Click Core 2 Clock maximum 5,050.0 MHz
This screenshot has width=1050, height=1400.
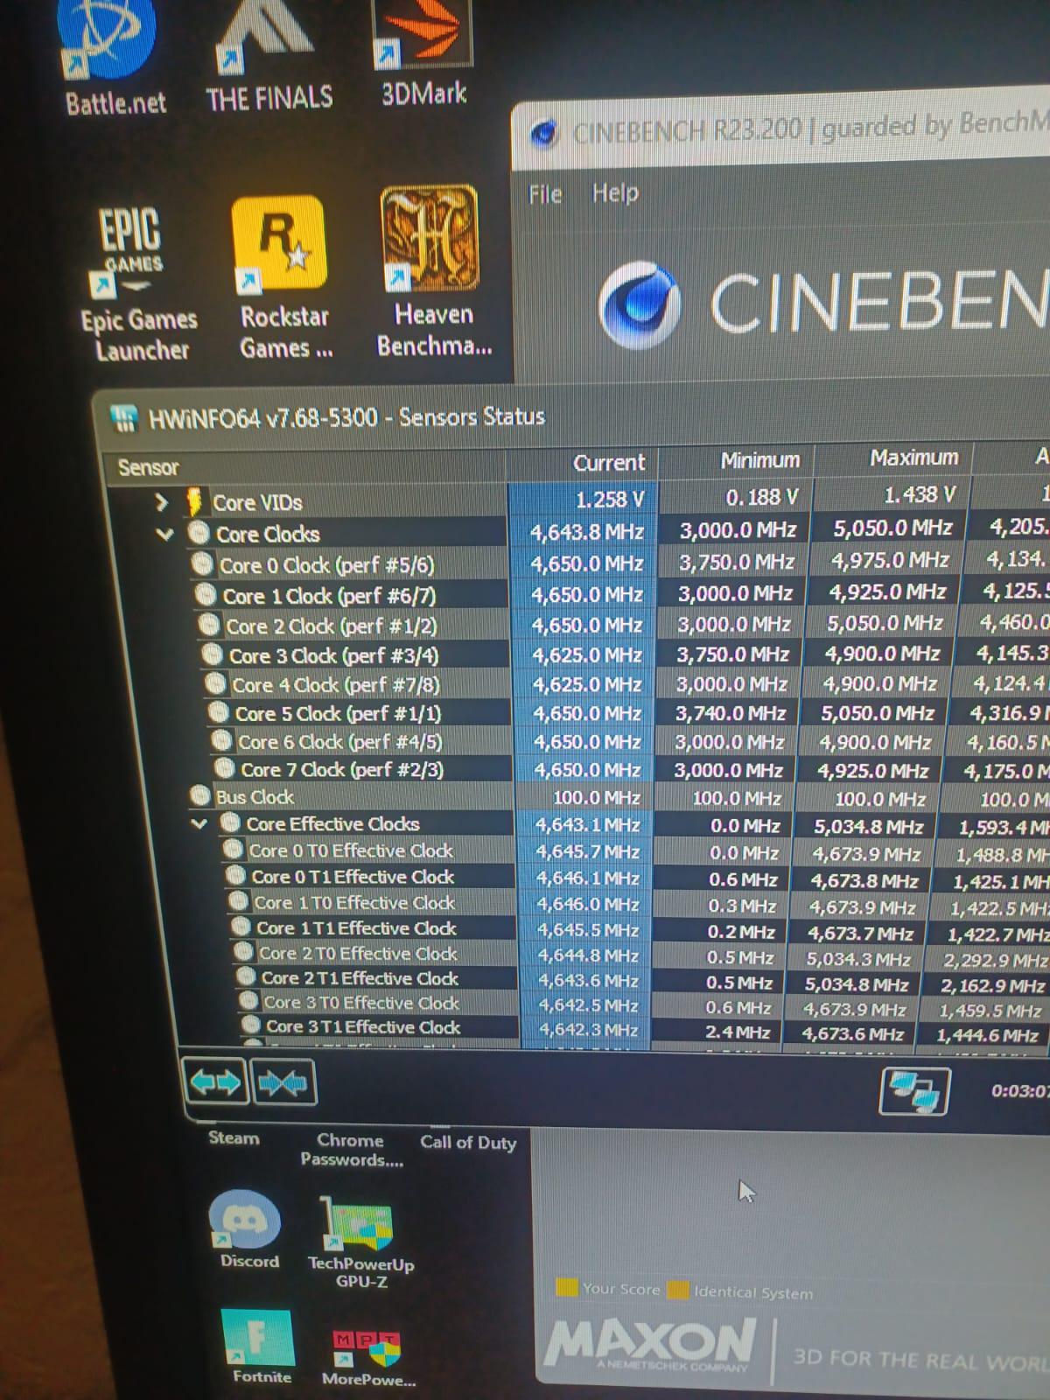click(885, 623)
